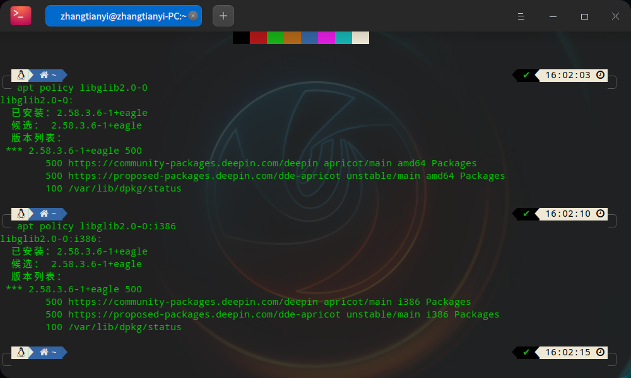Click the deepin Terminal icon in the title bar
The image size is (631, 378).
pos(21,16)
